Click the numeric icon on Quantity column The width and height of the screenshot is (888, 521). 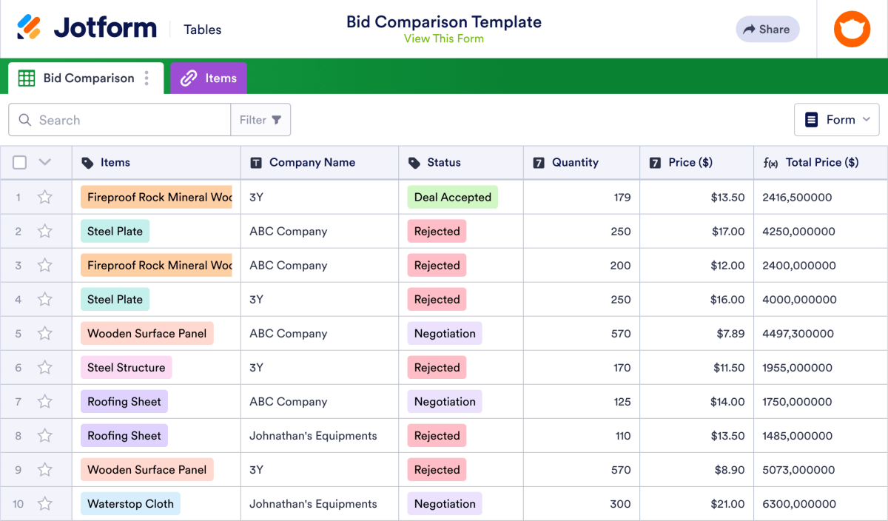(539, 162)
